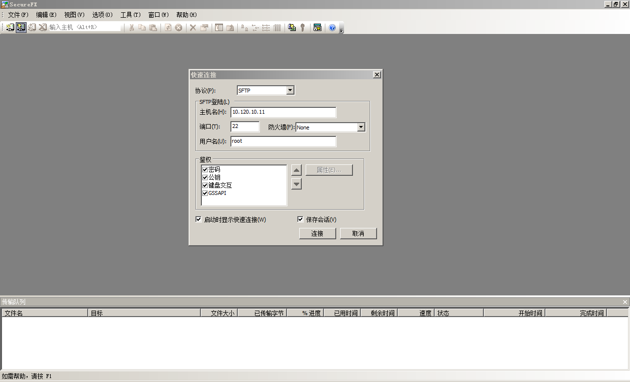
Task: Move authentication method down with arrow button
Action: point(296,184)
